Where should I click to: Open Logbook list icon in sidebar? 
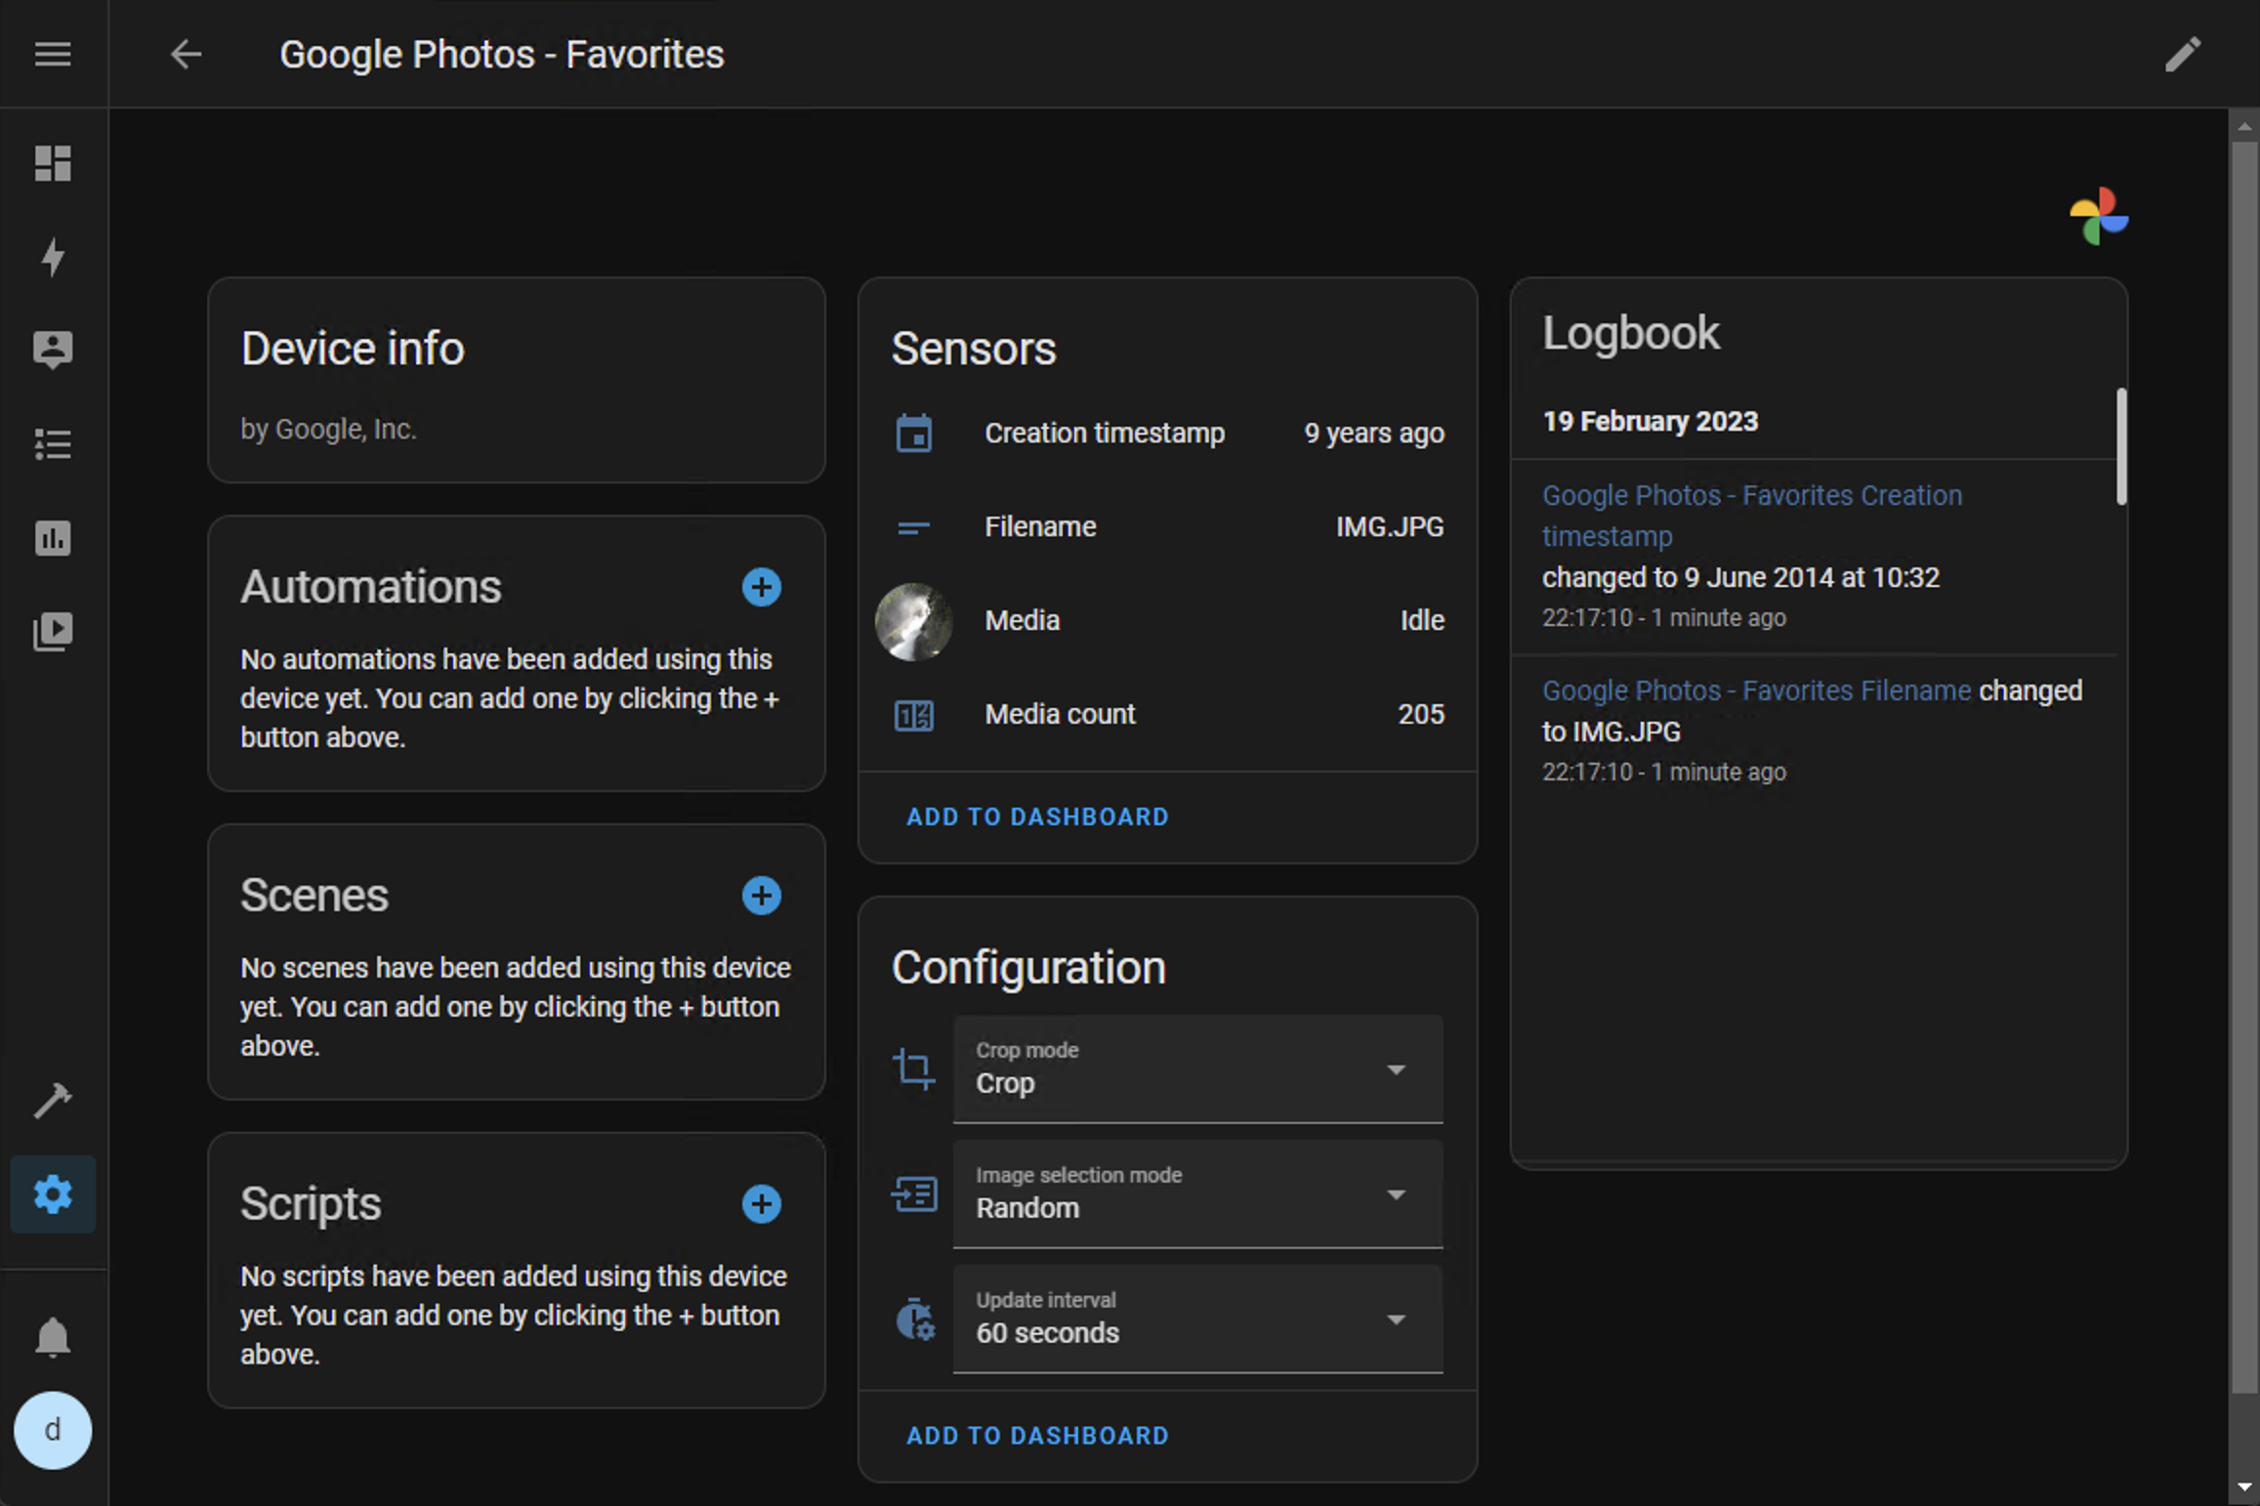click(x=53, y=444)
